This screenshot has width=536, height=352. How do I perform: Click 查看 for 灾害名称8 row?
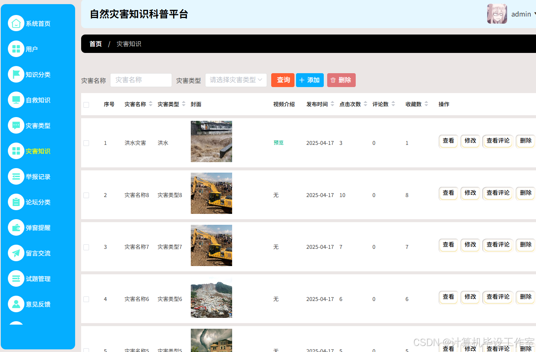[x=448, y=193]
